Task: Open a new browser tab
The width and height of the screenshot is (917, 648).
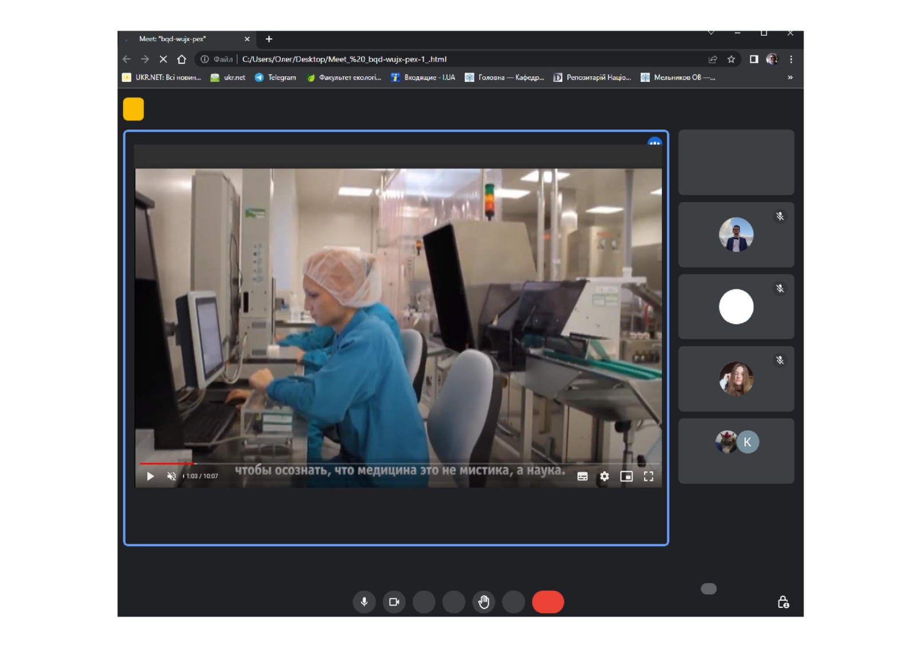Action: point(269,39)
